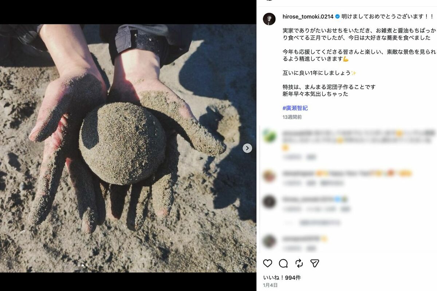The height and width of the screenshot is (291, 437).
Task: Open fourth commenter's avatar
Action: pyautogui.click(x=269, y=241)
